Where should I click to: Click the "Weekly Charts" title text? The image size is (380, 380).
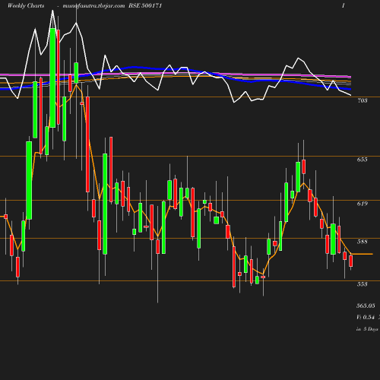coord(26,5)
